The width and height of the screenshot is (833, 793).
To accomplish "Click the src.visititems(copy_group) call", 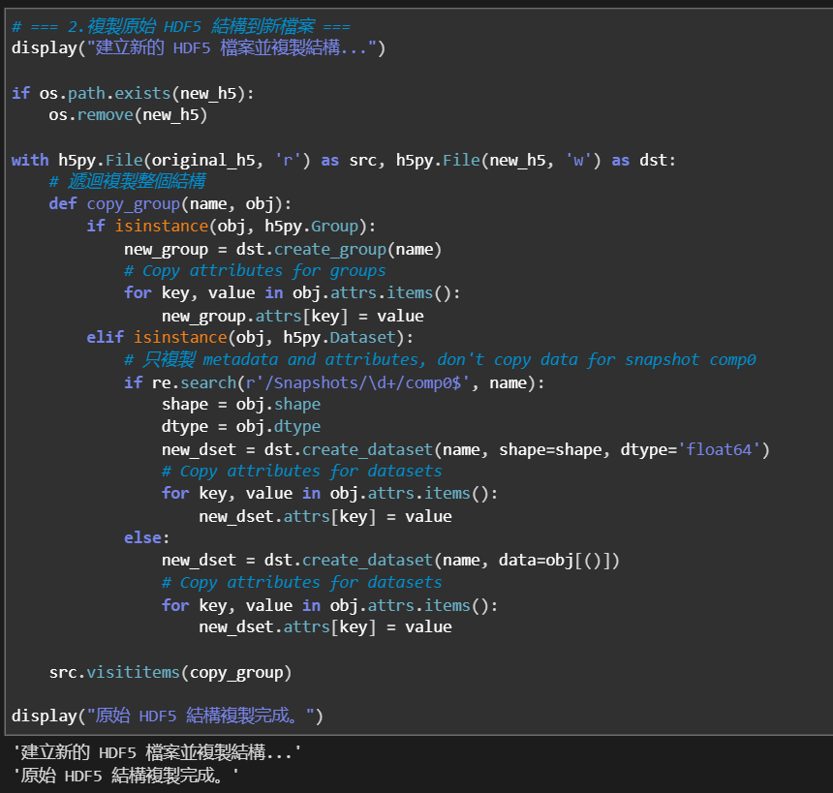I will click(x=170, y=672).
